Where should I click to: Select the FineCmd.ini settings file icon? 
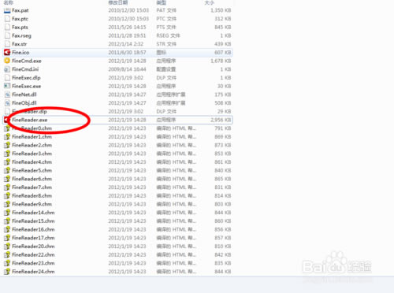pyautogui.click(x=7, y=69)
